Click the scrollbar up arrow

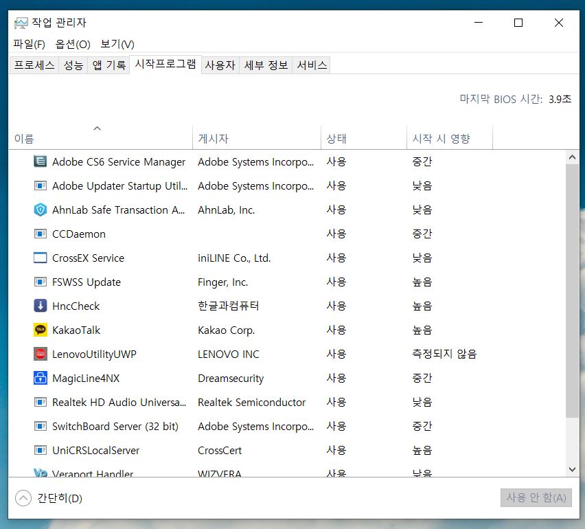pyautogui.click(x=573, y=157)
